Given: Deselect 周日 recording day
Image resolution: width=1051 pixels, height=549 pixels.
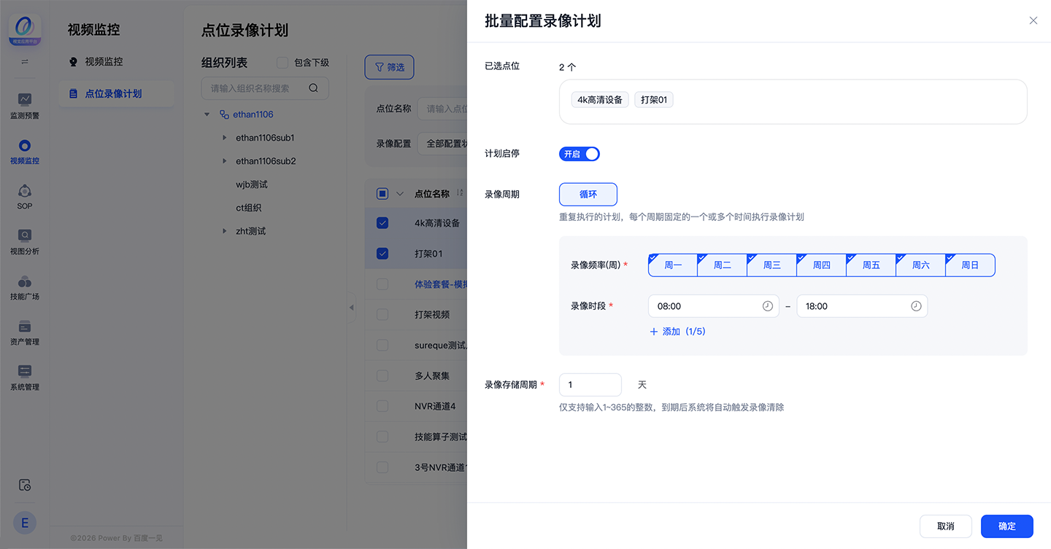Looking at the screenshot, I should (x=970, y=265).
